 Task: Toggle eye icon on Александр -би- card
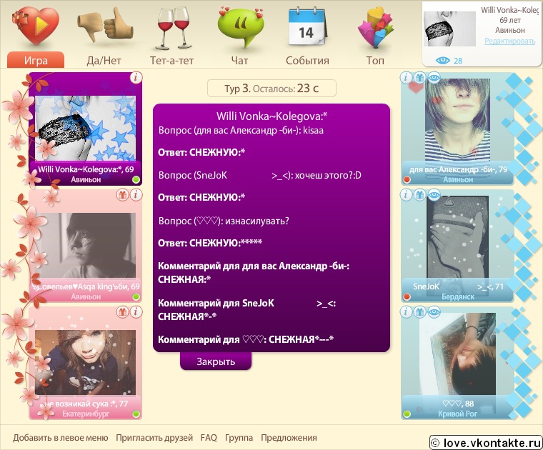pos(434,77)
